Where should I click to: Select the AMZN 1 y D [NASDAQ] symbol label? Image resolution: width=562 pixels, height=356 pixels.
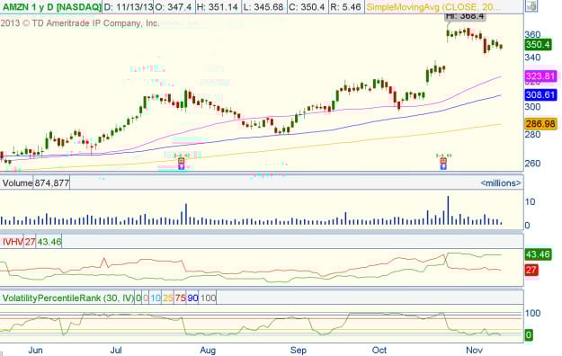tap(51, 7)
